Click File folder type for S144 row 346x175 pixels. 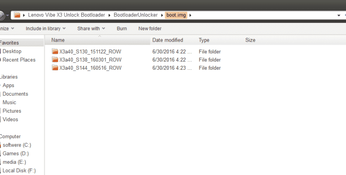[210, 68]
